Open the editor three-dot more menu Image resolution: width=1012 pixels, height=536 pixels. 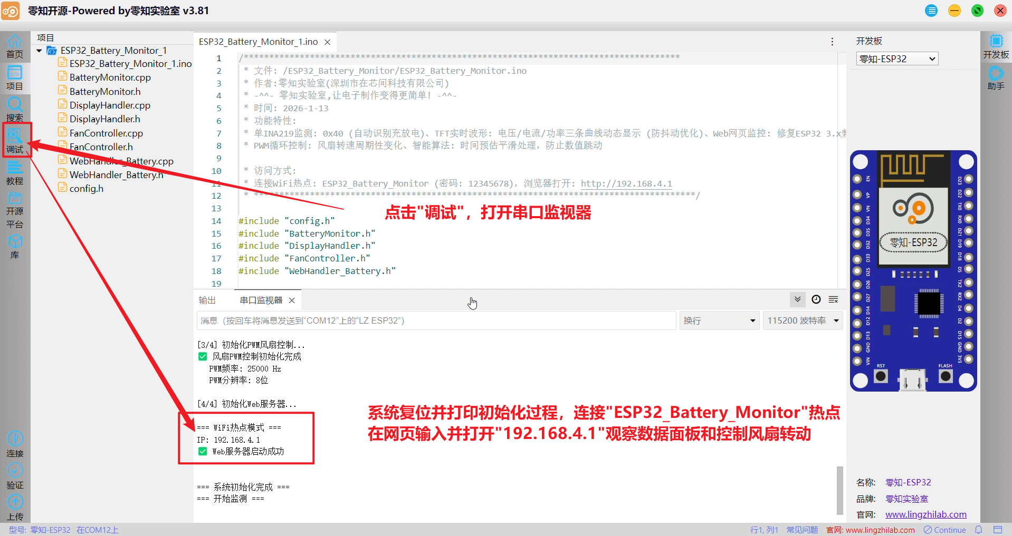pyautogui.click(x=832, y=42)
